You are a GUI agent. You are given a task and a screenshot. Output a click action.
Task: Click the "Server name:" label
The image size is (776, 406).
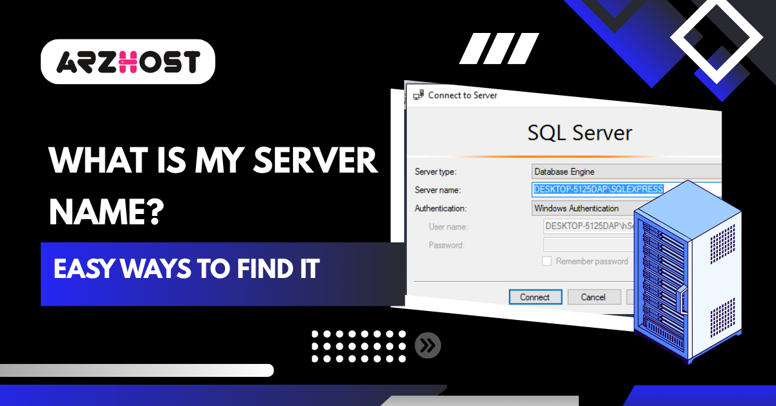(438, 190)
